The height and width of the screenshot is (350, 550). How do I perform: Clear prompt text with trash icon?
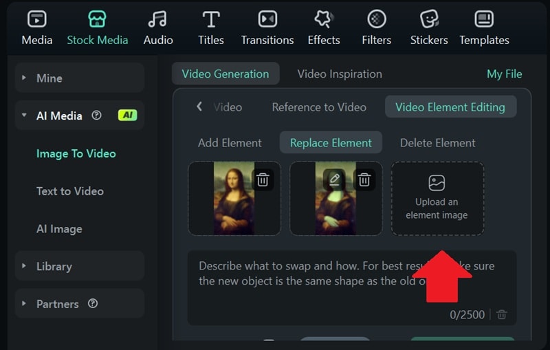pyautogui.click(x=502, y=314)
